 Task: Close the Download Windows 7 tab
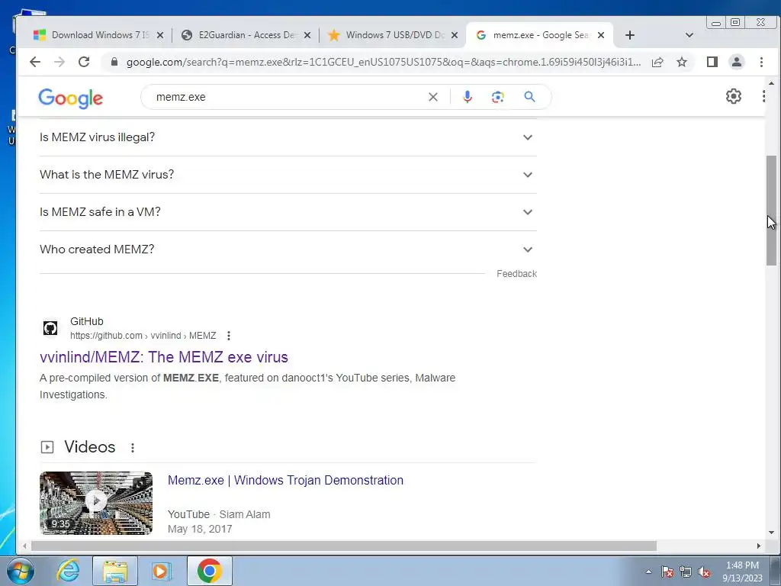click(160, 35)
